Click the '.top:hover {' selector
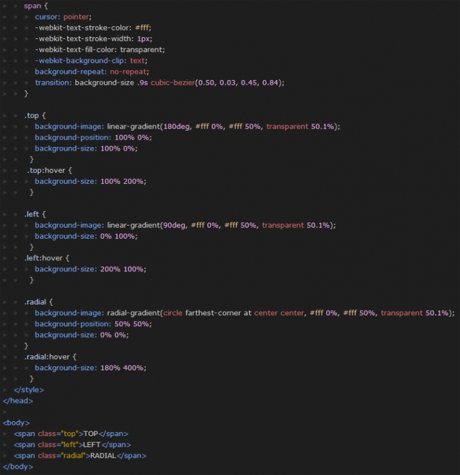 coord(50,170)
